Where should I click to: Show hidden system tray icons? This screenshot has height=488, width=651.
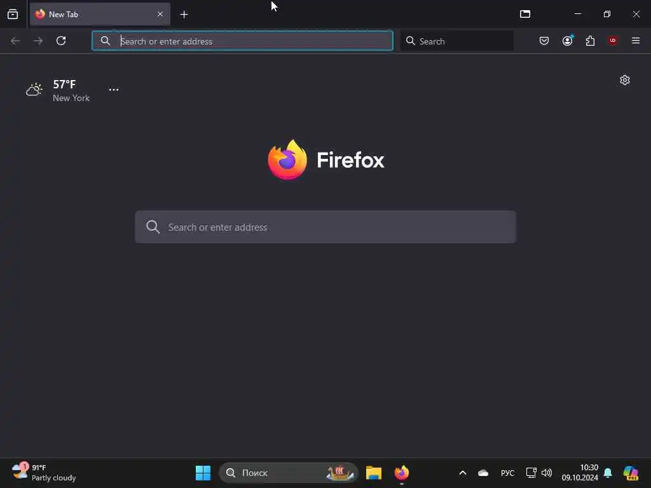point(463,473)
